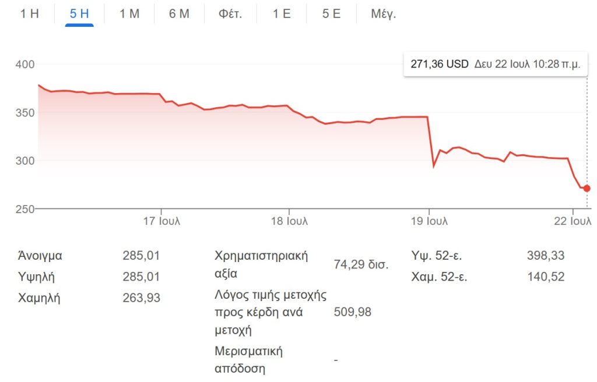Select the "Φέτ." year-to-date tab

[x=230, y=13]
